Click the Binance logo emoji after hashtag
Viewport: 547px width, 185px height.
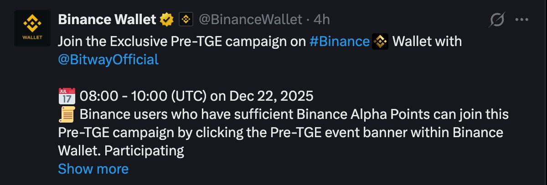pyautogui.click(x=380, y=42)
